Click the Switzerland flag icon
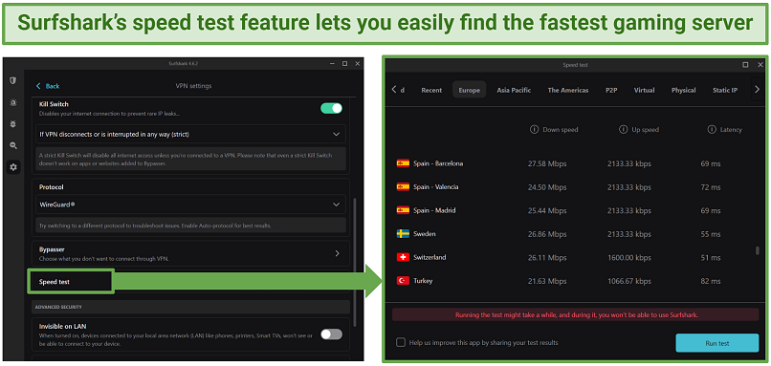The height and width of the screenshot is (366, 771). coord(403,257)
